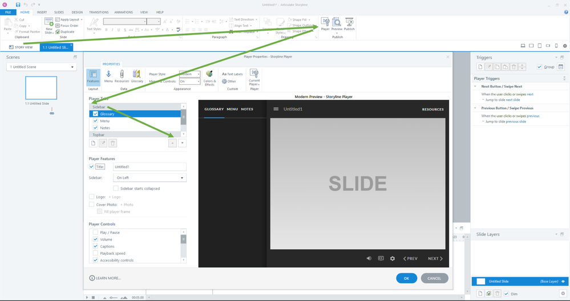Uncheck the Volume control
The image size is (570, 301).
pyautogui.click(x=95, y=239)
